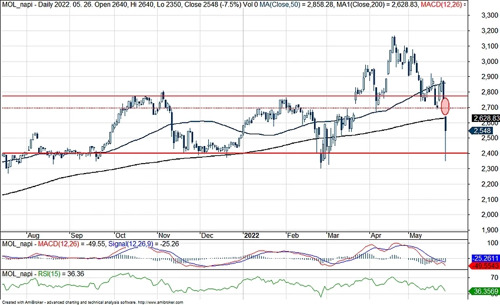Click the RSI(15) label in bottom pane
Image resolution: width=500 pixels, height=305 pixels.
click(x=50, y=273)
